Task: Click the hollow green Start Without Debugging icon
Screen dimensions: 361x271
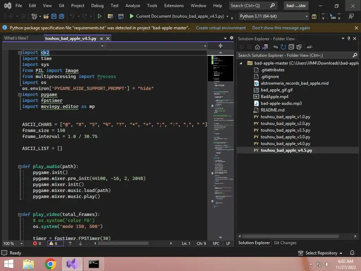Action: [99, 16]
